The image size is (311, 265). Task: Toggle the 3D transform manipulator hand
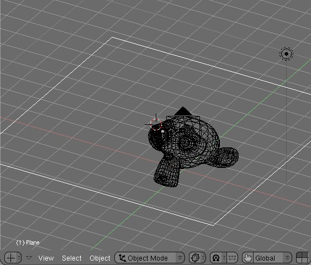(247, 258)
